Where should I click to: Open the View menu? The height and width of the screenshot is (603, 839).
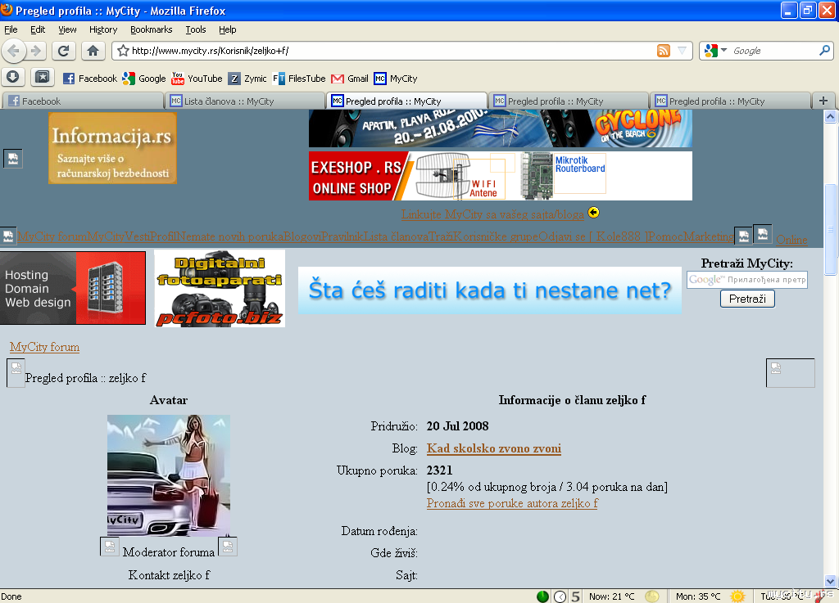(x=67, y=29)
